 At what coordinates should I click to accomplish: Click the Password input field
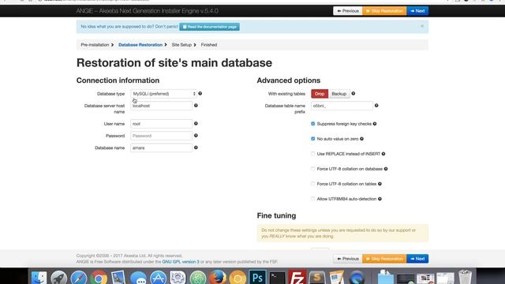point(161,136)
